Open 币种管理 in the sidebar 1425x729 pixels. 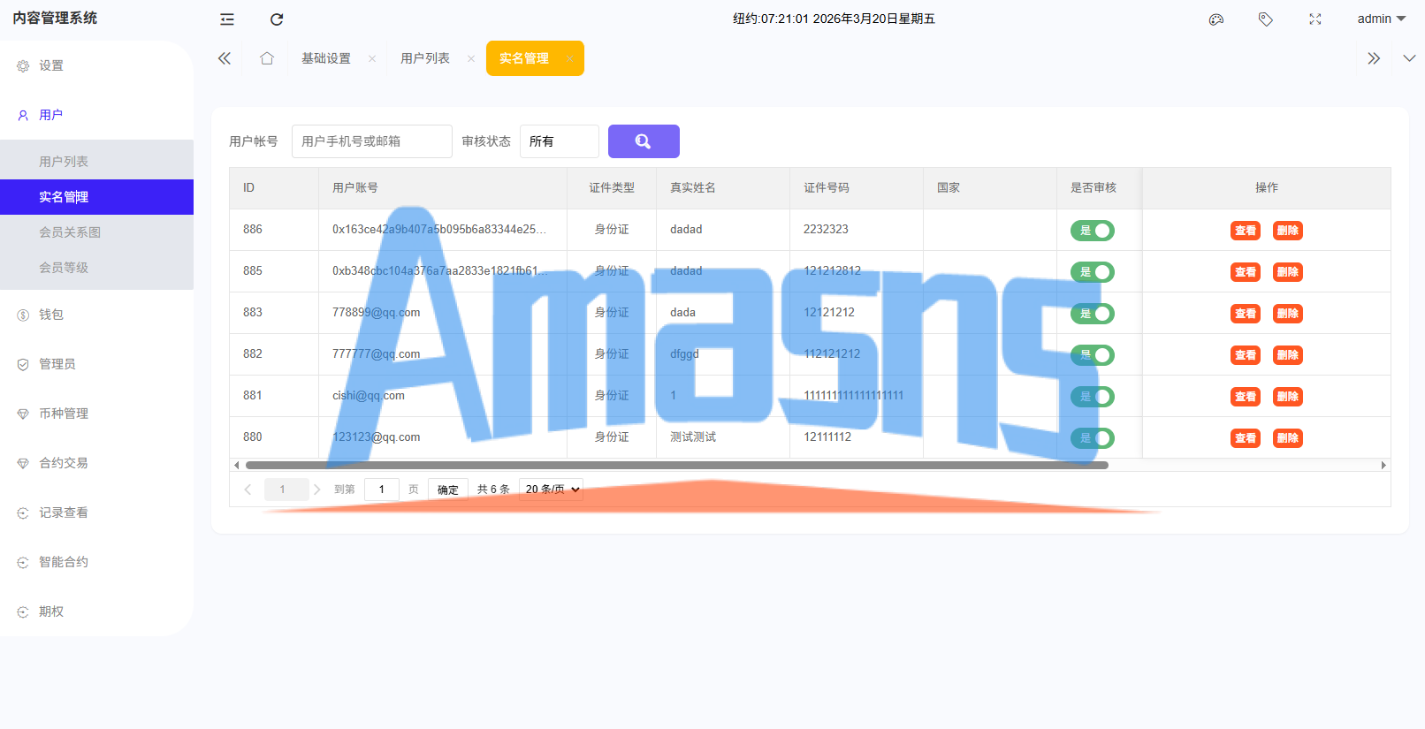[64, 414]
